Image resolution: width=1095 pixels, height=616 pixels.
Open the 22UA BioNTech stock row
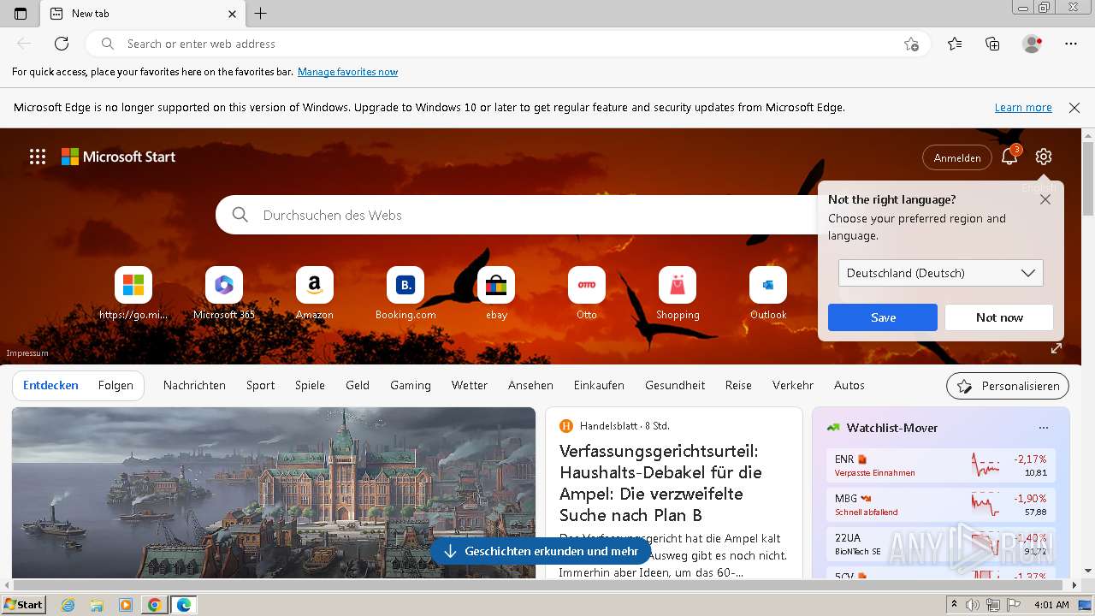pyautogui.click(x=941, y=544)
